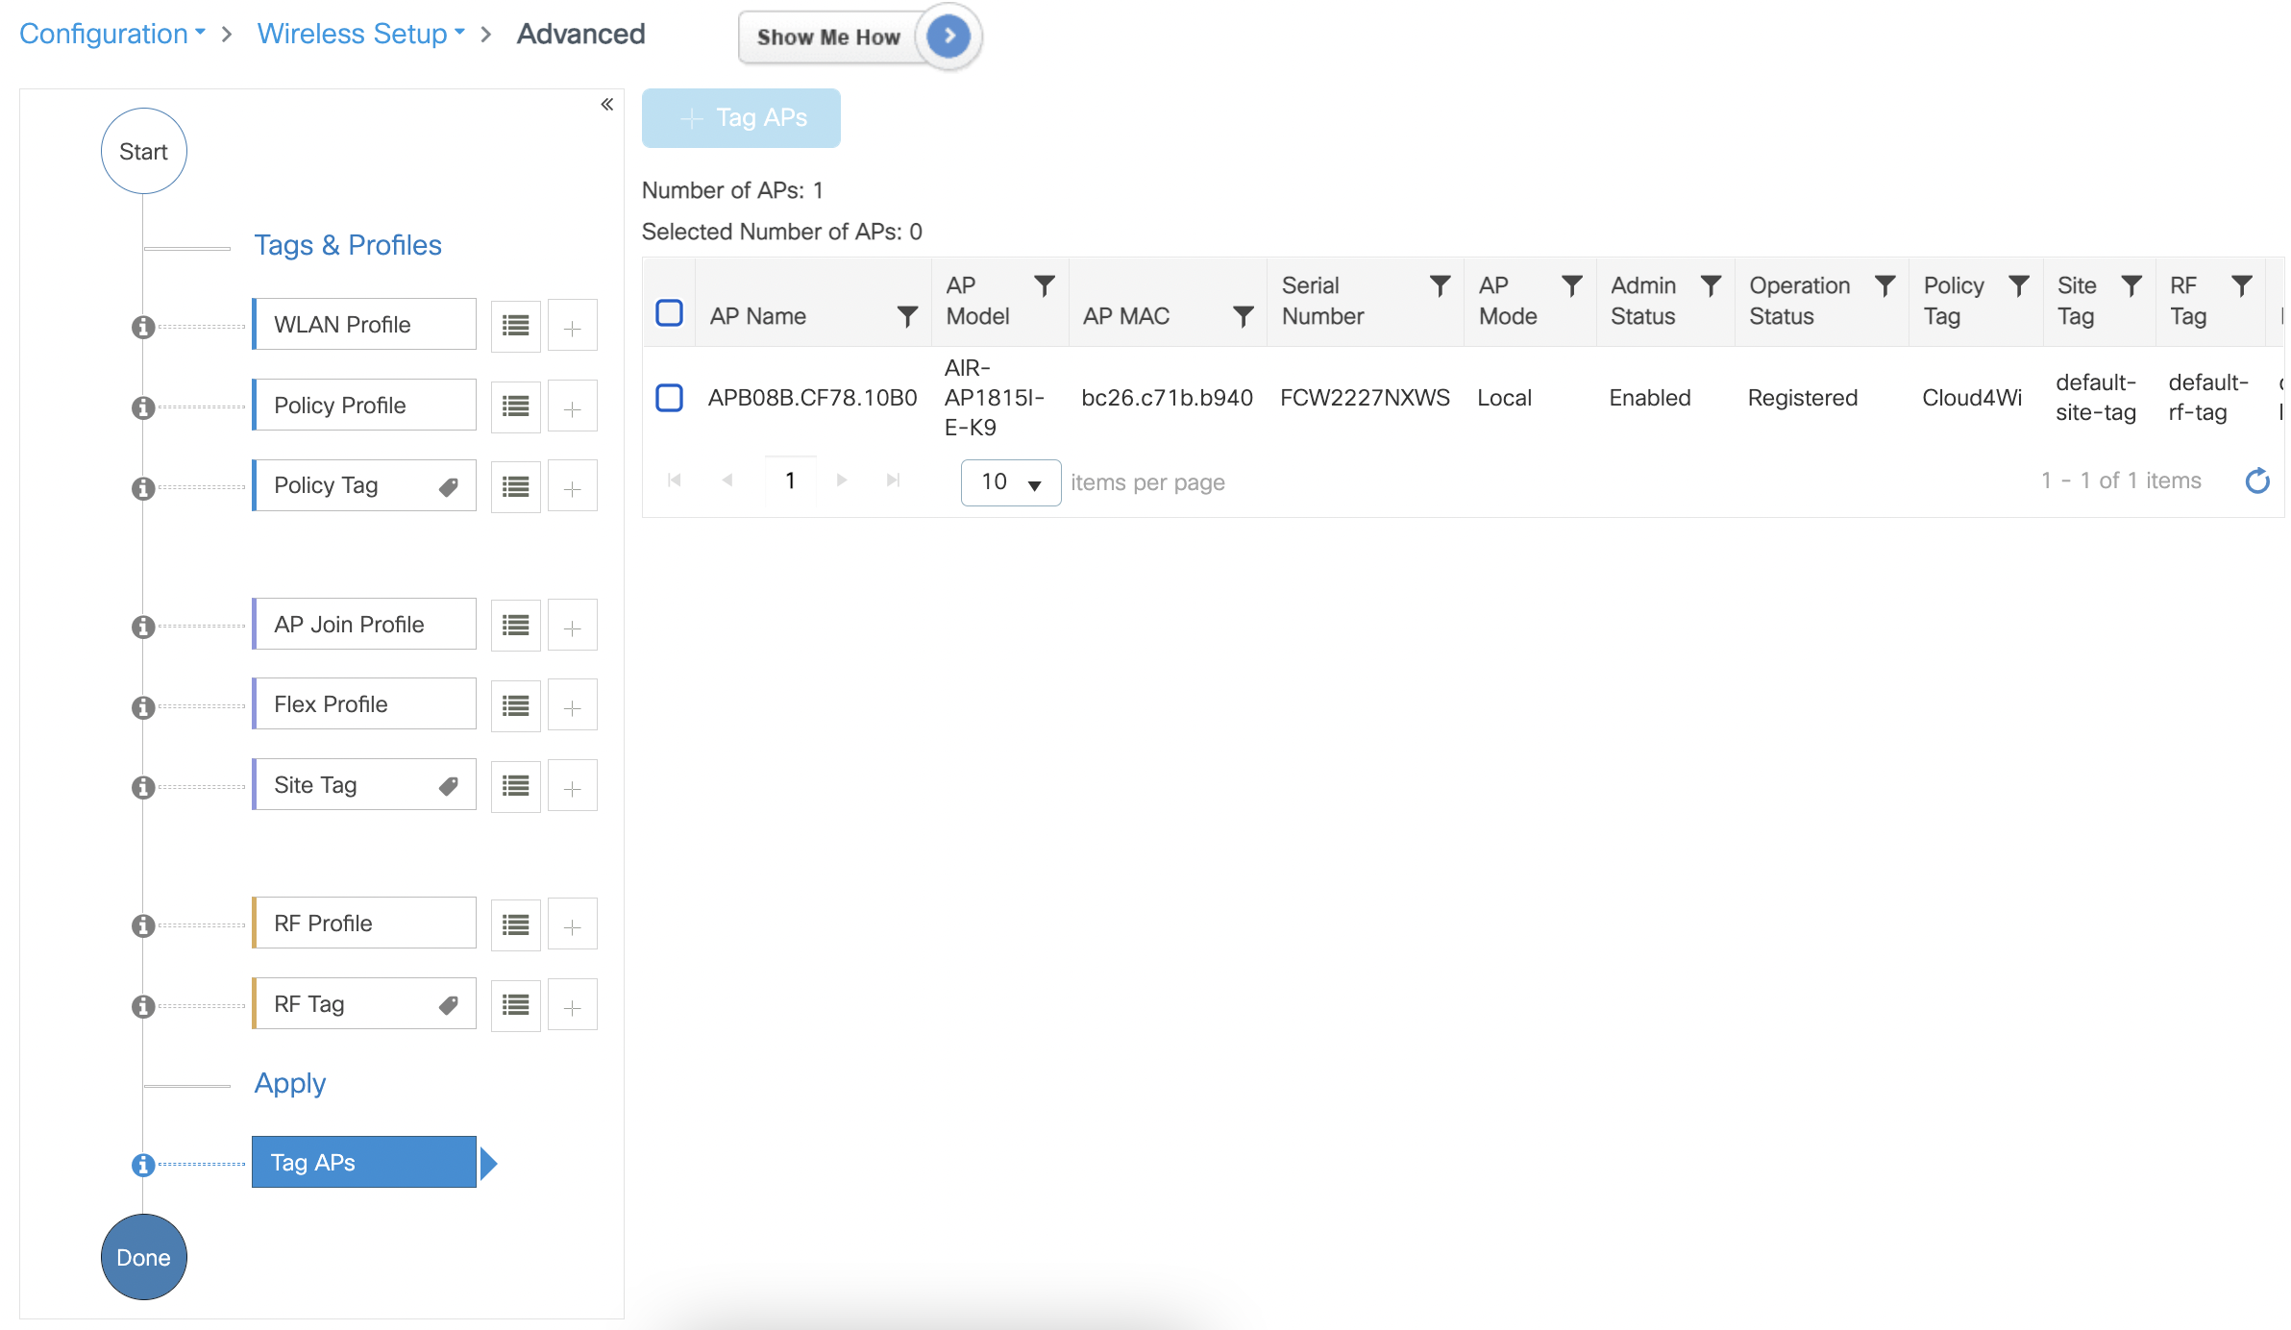The width and height of the screenshot is (2291, 1330).
Task: Expand the Configuration breadcrumb menu
Action: coord(112,34)
